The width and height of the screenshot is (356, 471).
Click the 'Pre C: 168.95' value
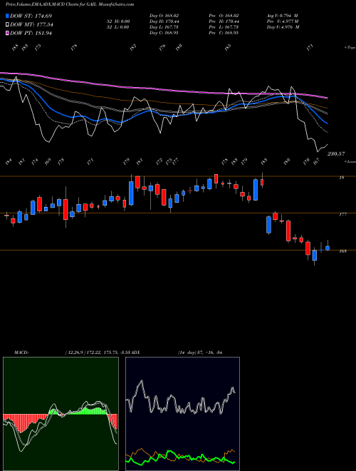[224, 33]
